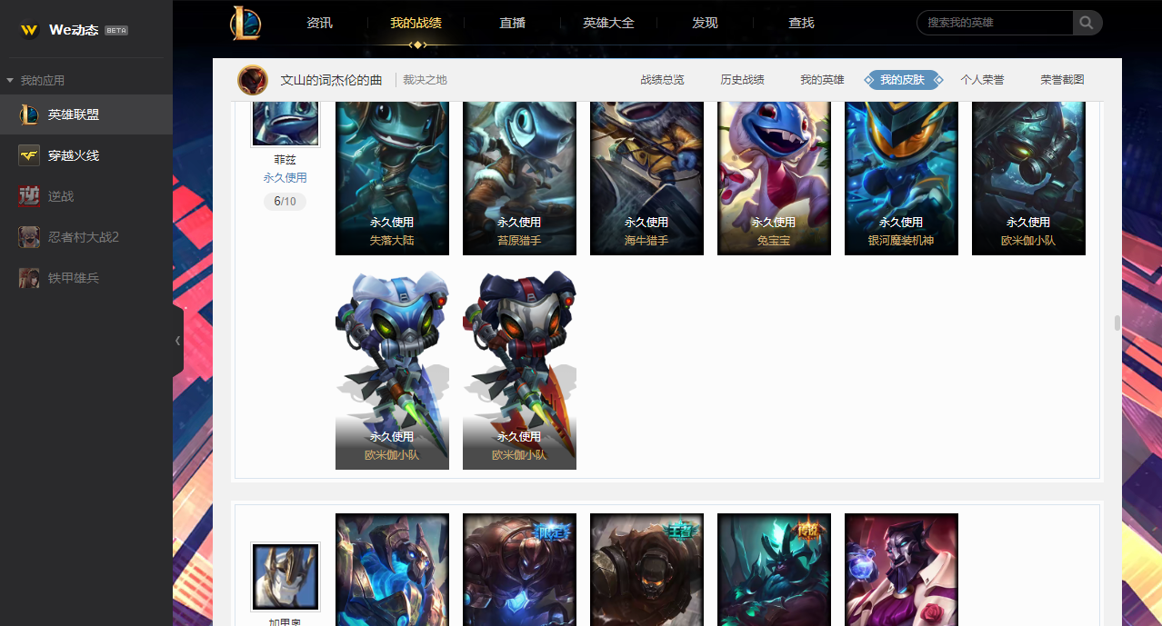1162x626 pixels.
Task: Select the 逆战 app icon
Action: [29, 196]
